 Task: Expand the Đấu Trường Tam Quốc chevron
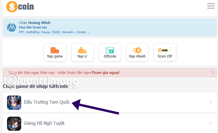[x=211, y=102]
